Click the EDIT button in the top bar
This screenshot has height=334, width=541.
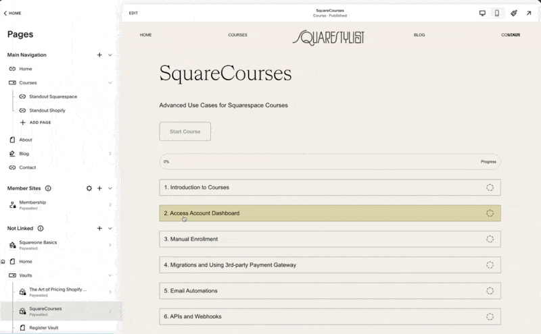click(x=133, y=13)
